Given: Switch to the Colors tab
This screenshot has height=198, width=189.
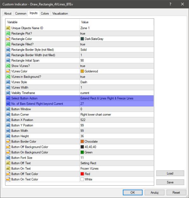Looking at the screenshot, I should [45, 13].
